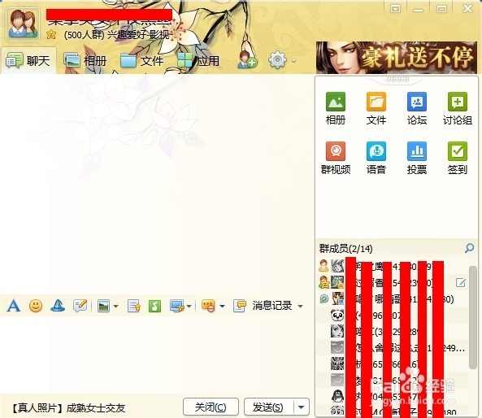Open font settings with the A icon
Viewport: 482px width, 418px height.
pyautogui.click(x=14, y=306)
